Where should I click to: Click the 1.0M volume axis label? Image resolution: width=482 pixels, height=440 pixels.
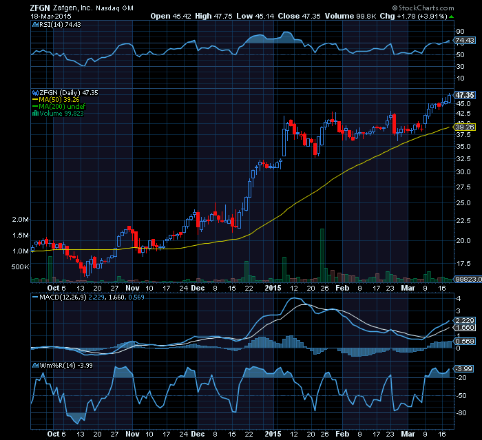(20, 251)
